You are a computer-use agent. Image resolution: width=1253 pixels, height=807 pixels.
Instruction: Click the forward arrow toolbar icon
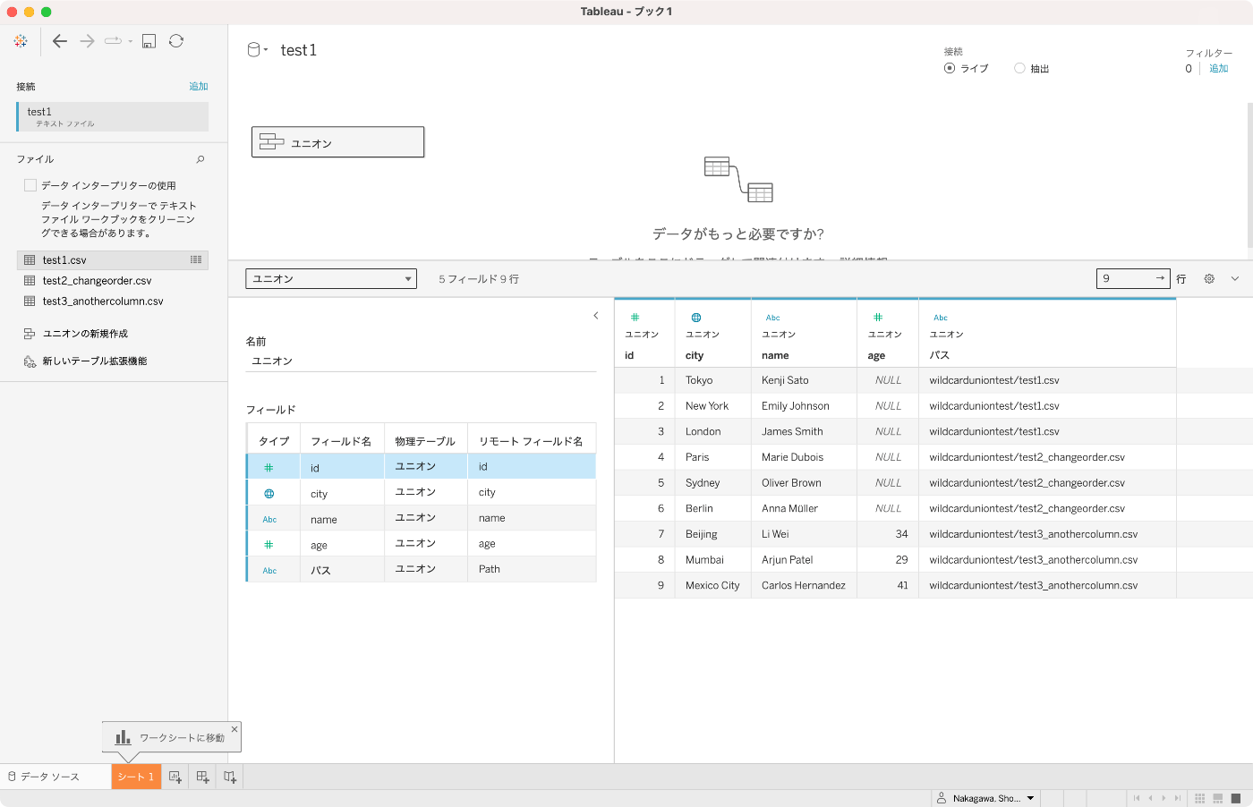point(87,41)
